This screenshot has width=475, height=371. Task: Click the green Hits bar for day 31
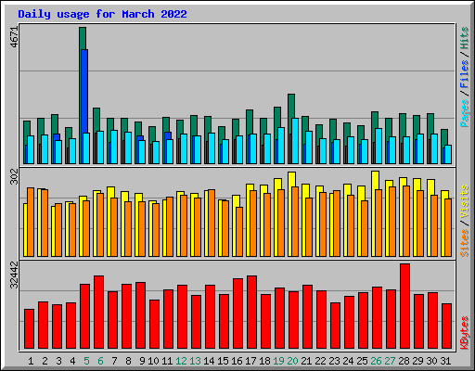coord(444,137)
